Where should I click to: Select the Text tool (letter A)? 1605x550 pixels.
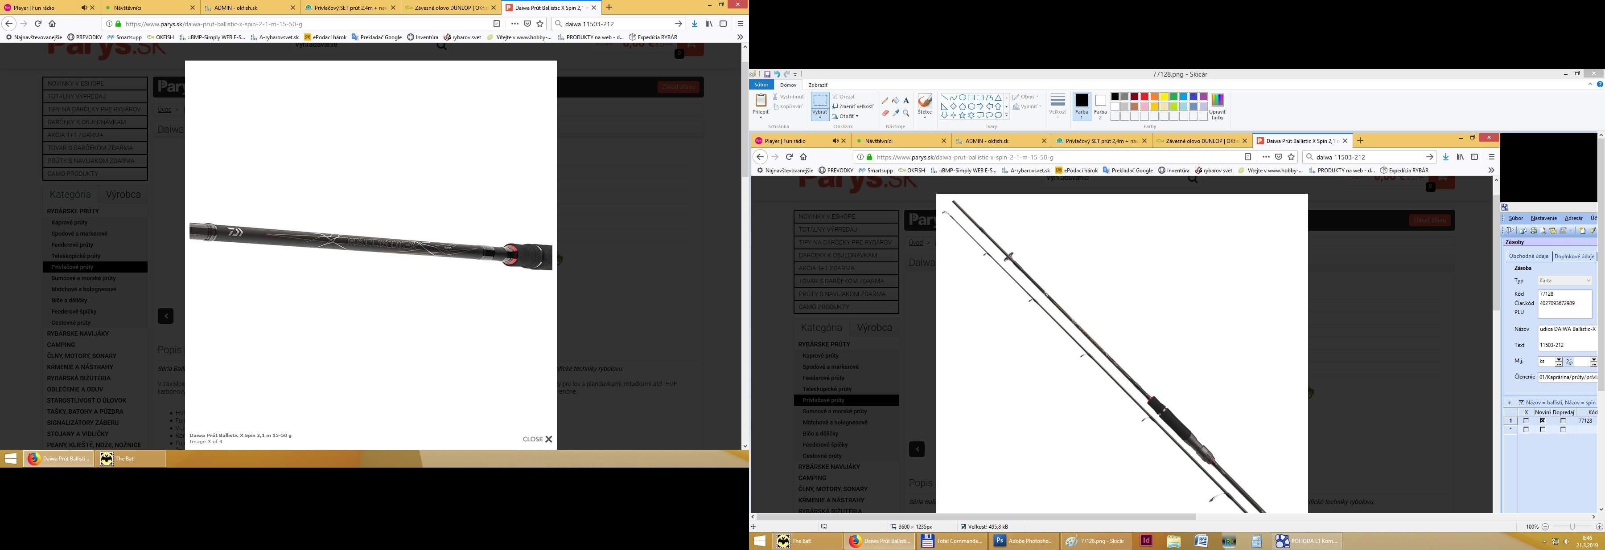pos(906,101)
